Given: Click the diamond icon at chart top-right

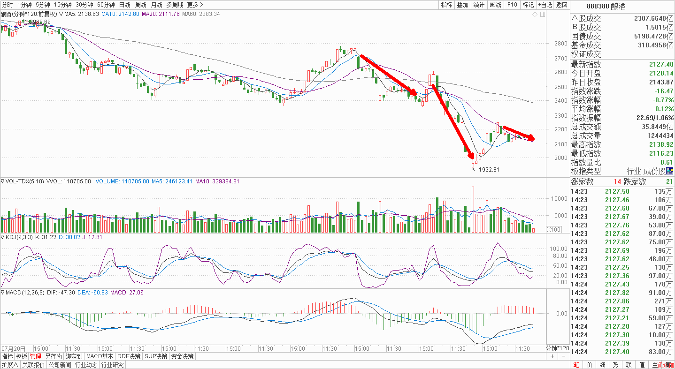Looking at the screenshot, I should [534, 15].
